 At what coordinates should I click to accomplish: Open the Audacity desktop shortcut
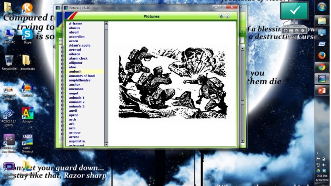(x=27, y=90)
